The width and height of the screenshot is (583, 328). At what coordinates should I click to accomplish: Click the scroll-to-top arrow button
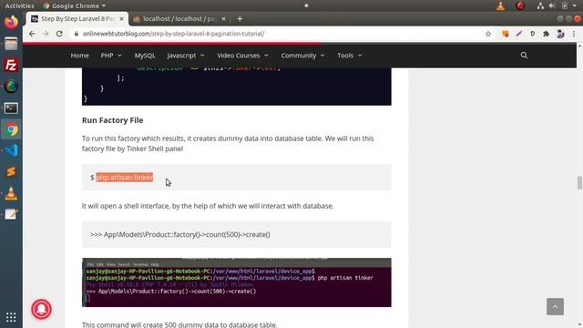(555, 307)
